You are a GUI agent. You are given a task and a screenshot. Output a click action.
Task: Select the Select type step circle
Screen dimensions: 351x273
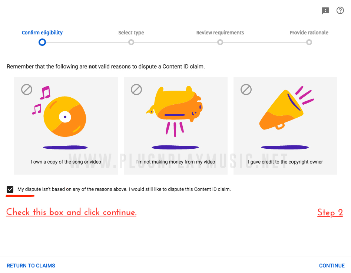click(131, 42)
